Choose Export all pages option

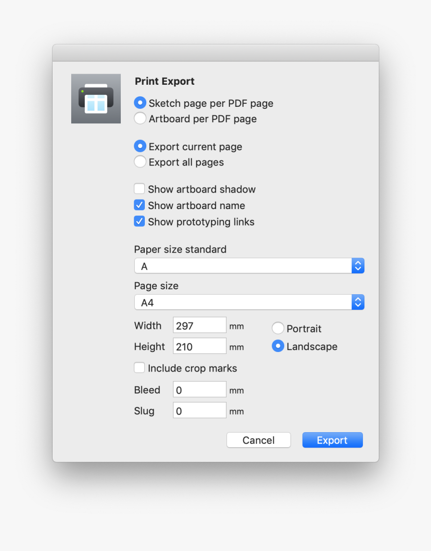coord(140,161)
